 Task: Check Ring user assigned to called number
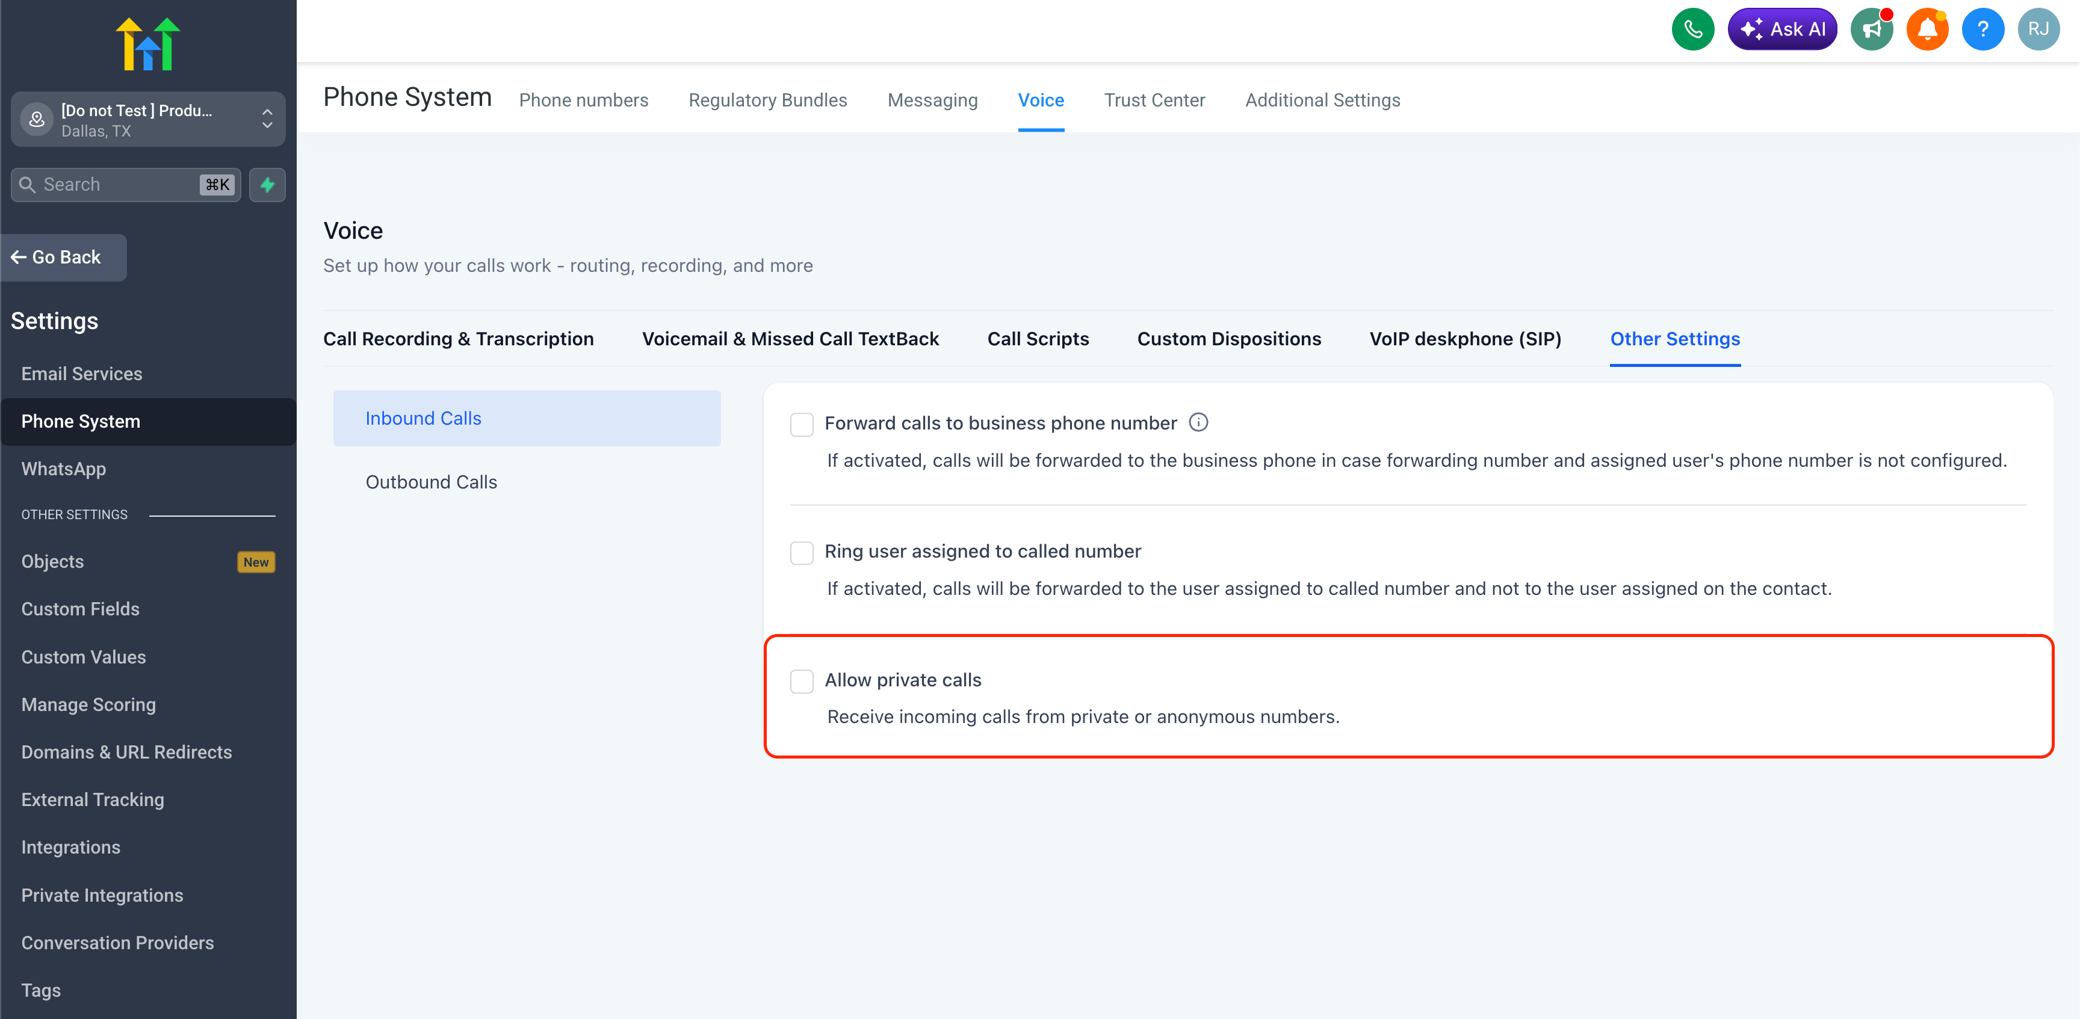[x=801, y=553]
